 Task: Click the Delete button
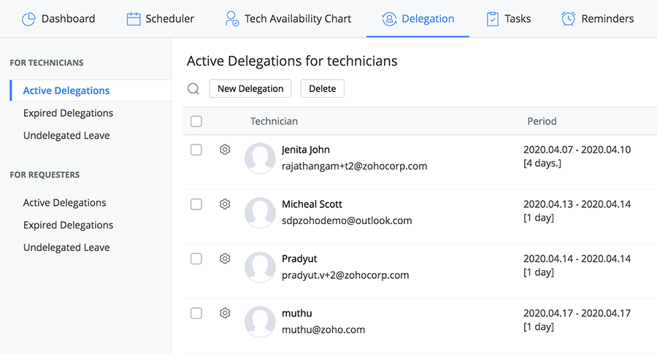tap(322, 89)
